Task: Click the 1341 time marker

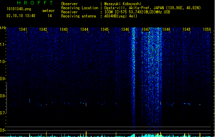Action: point(23,29)
